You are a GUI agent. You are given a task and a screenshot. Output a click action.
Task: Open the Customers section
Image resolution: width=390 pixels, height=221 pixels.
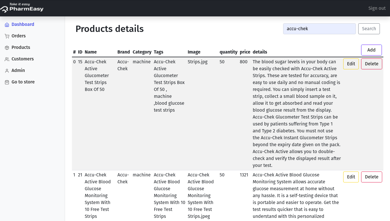[x=23, y=59]
